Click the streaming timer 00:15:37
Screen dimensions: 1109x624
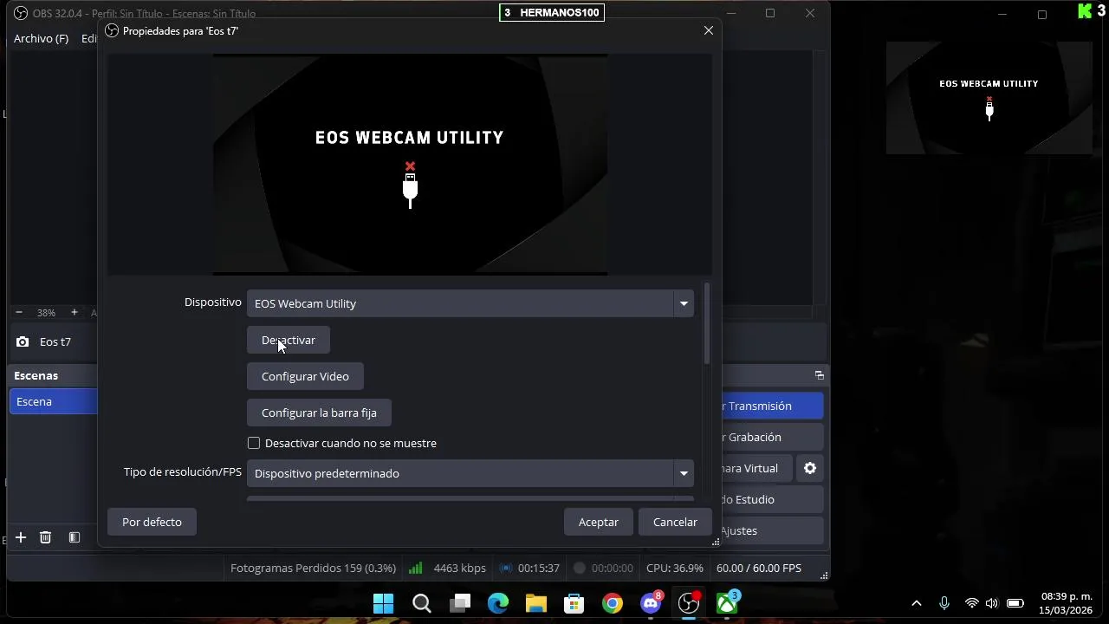(x=539, y=569)
